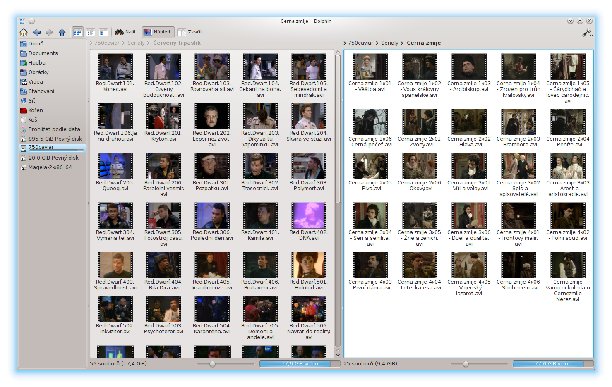Switch to details view mode
The width and height of the screenshot is (612, 387).
(x=103, y=32)
